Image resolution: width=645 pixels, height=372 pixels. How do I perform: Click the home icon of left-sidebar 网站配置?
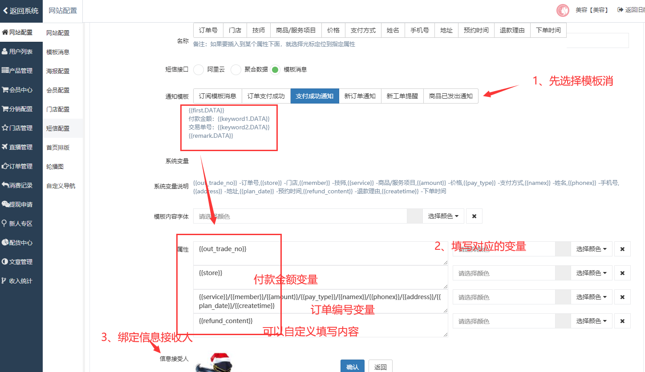point(5,32)
